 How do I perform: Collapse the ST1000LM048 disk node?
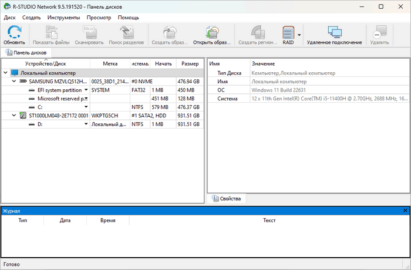click(14, 116)
